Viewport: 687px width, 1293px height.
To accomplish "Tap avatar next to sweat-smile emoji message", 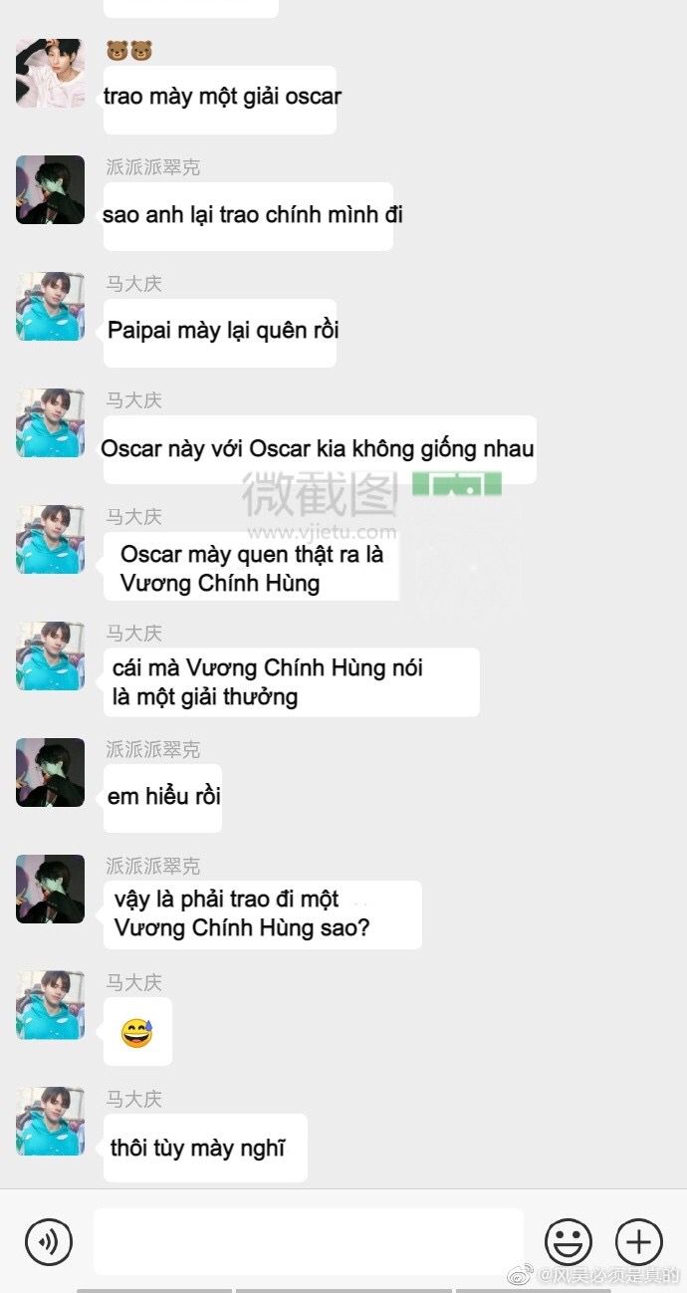I will 50,1004.
